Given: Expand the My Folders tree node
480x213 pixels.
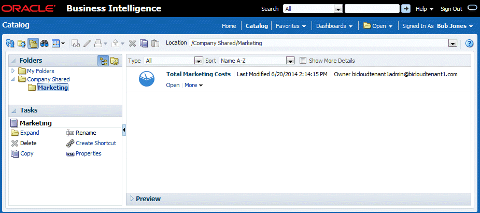Looking at the screenshot, I should tap(13, 71).
